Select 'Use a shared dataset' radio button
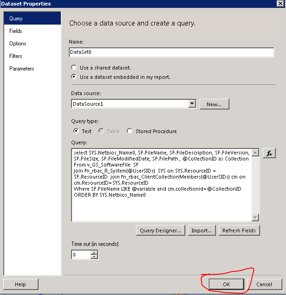286x295 pixels. click(x=74, y=67)
